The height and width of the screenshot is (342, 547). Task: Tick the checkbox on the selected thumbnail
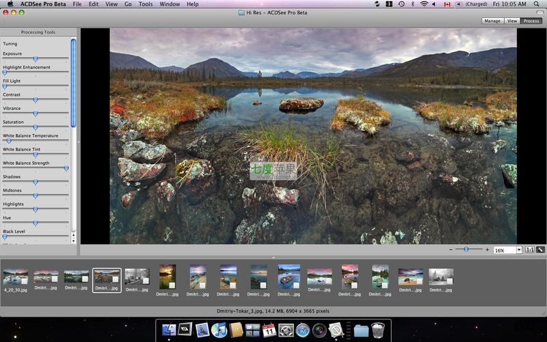pos(115,279)
